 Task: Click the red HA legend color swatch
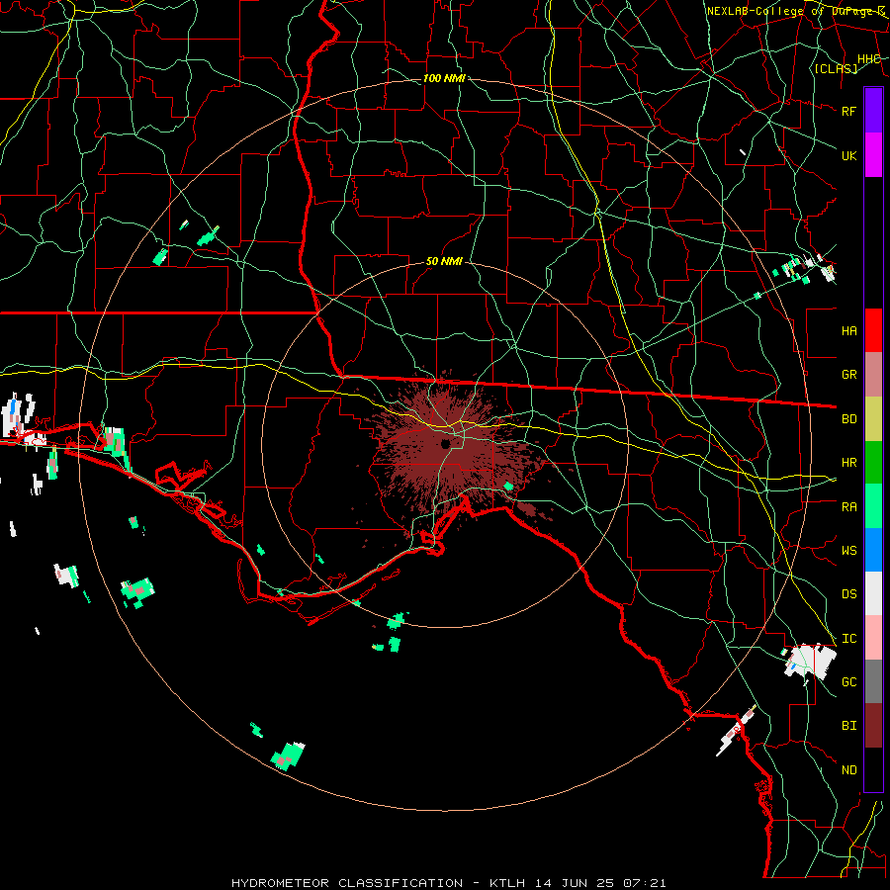coord(873,330)
